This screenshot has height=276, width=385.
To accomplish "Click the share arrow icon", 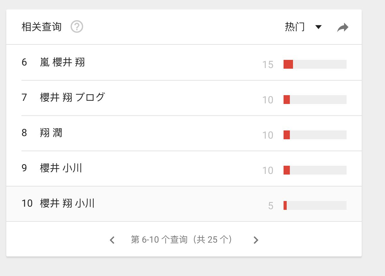I will click(342, 27).
